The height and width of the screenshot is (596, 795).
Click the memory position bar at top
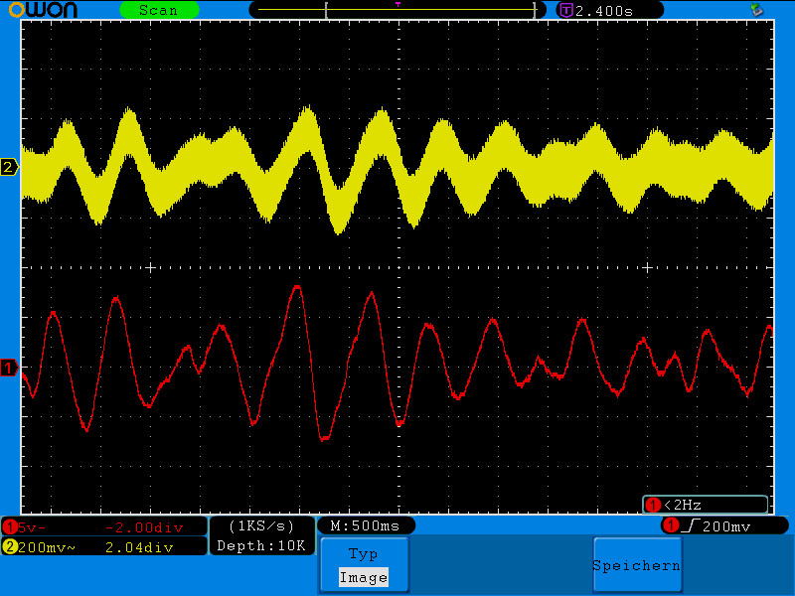[397, 11]
